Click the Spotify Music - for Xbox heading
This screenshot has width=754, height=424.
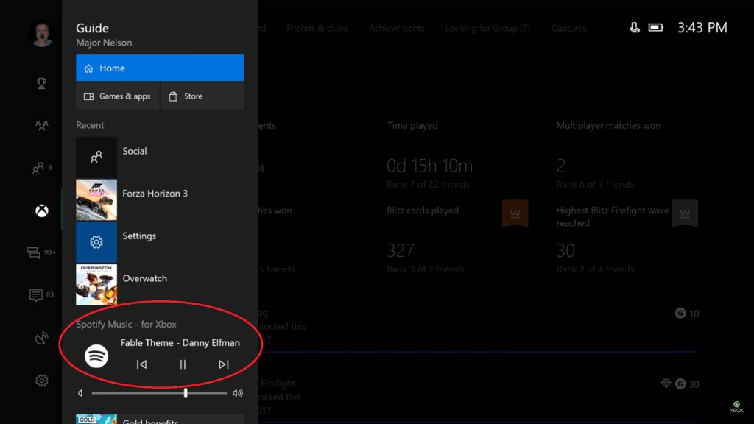(x=126, y=325)
